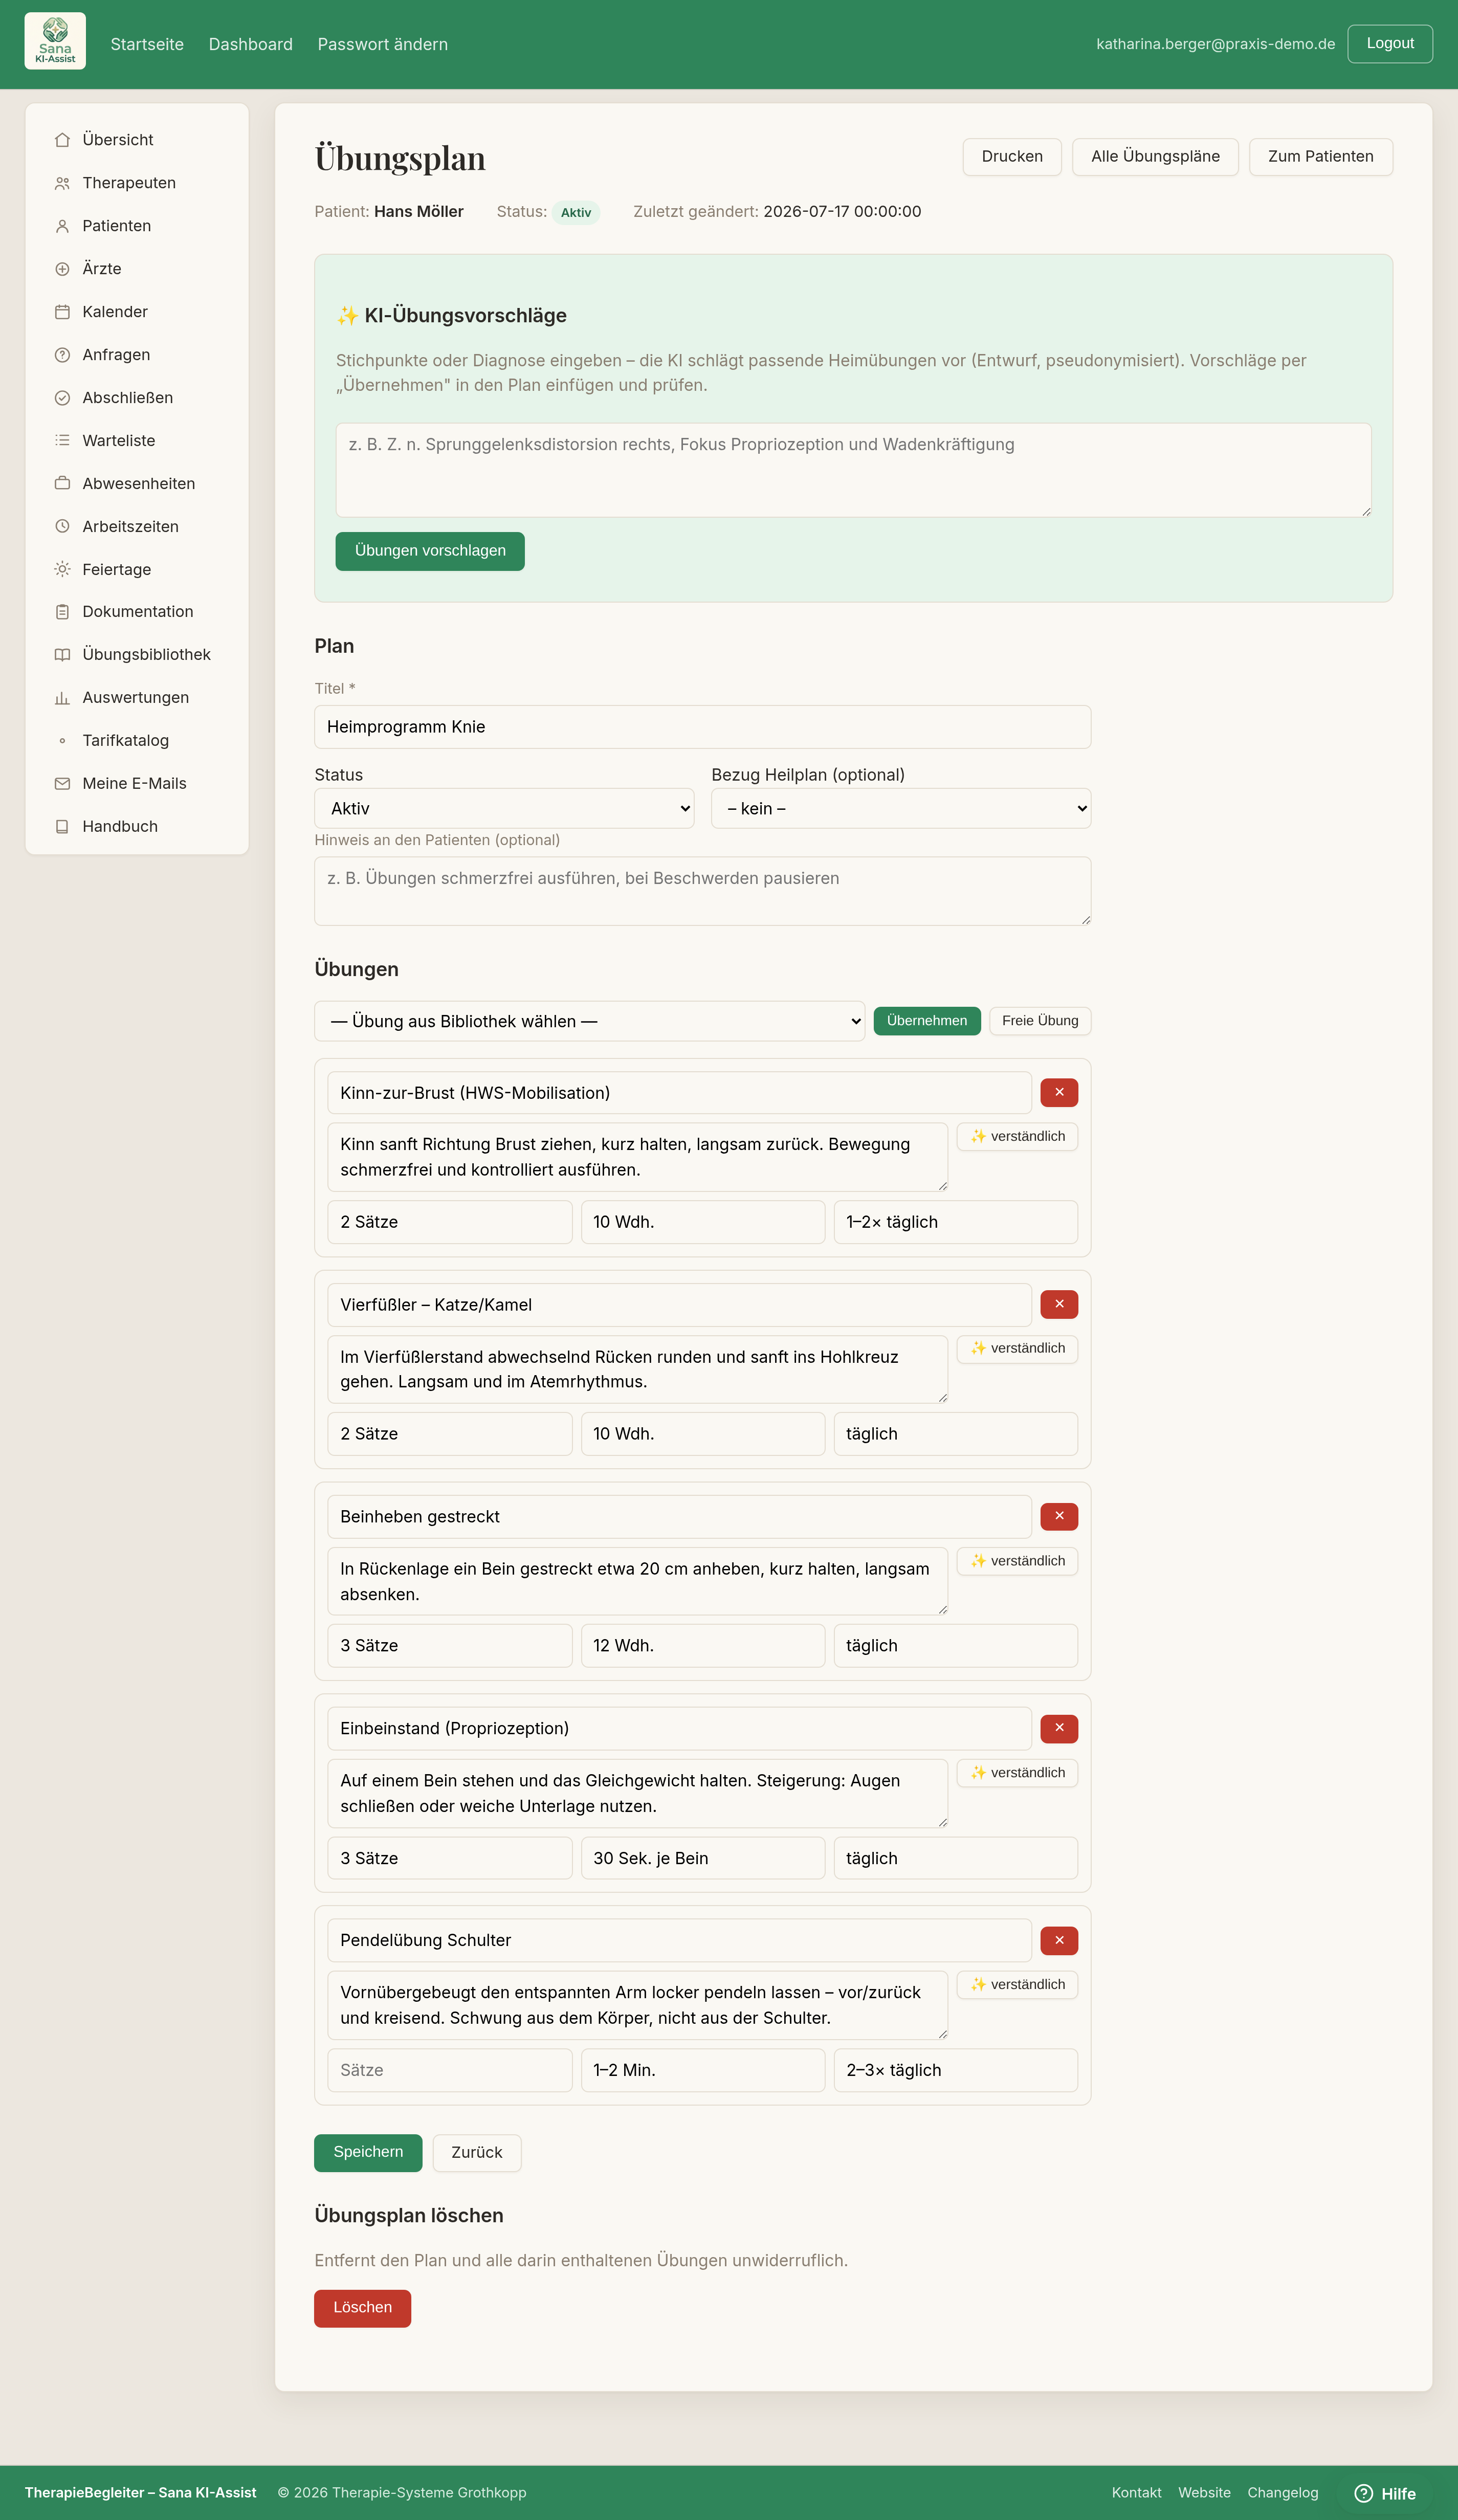Open Passwort ändern in top navigation
This screenshot has height=2520, width=1458.
point(383,44)
